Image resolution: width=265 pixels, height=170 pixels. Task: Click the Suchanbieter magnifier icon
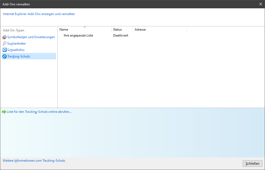(4, 44)
